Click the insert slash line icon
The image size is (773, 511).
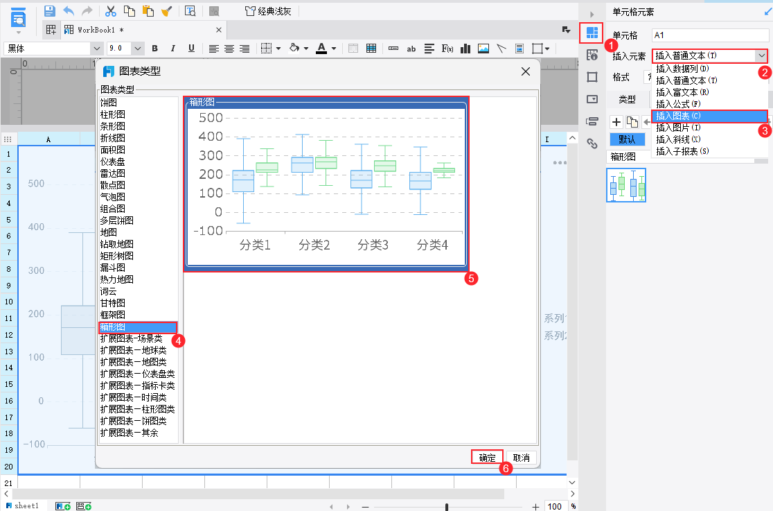click(501, 49)
